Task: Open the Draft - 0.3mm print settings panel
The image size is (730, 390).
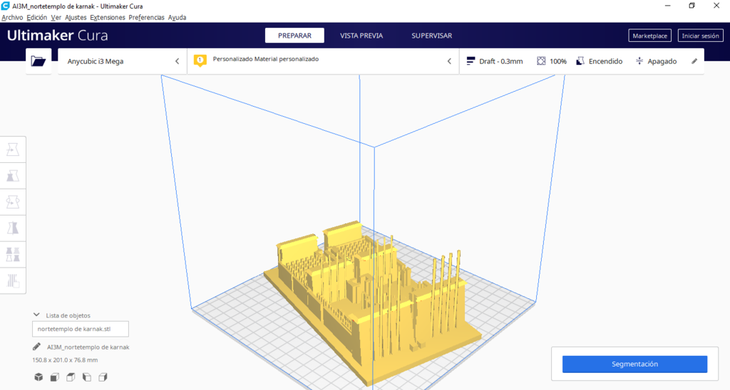Action: (x=582, y=61)
